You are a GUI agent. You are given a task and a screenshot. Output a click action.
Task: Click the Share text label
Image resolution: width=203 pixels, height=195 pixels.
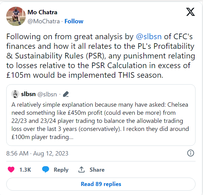(x=97, y=169)
